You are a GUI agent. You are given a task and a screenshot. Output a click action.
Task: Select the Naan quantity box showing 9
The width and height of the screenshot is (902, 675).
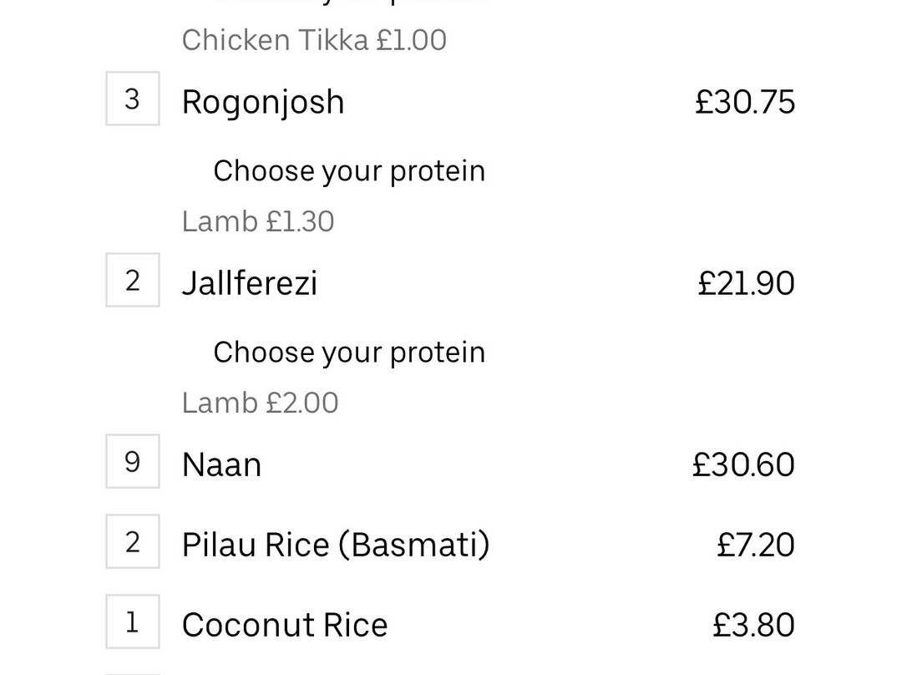(132, 461)
